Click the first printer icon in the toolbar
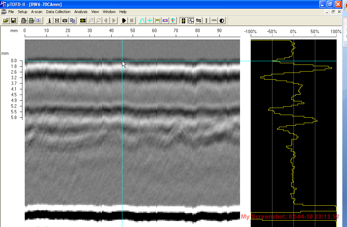 tap(24, 21)
